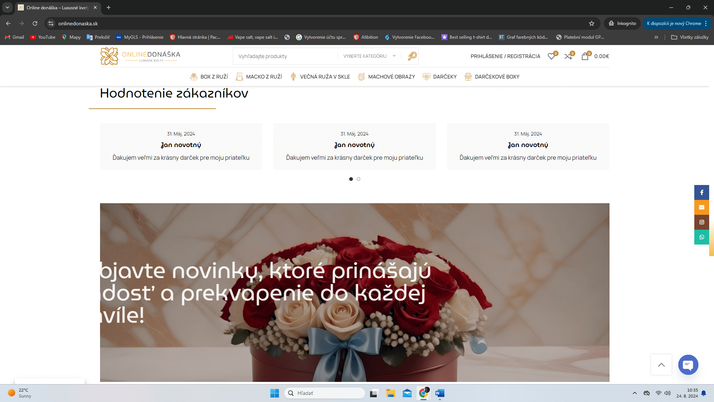714x402 pixels.
Task: Open Mail app from taskbar
Action: (407, 393)
